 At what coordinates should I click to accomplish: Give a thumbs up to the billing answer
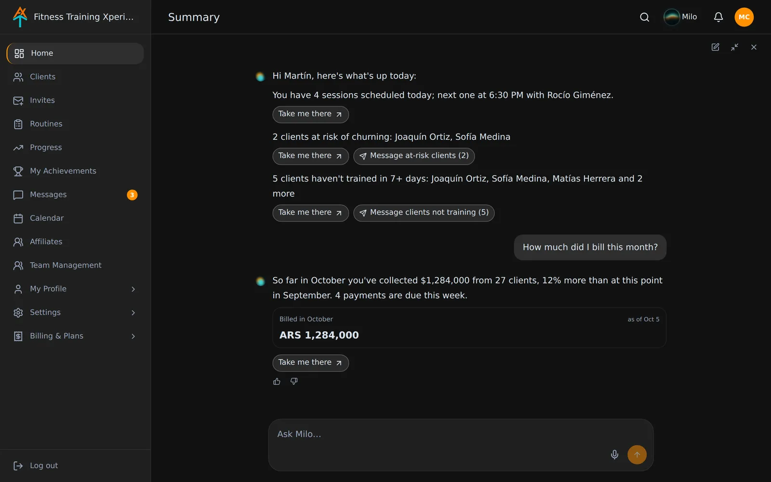277,381
